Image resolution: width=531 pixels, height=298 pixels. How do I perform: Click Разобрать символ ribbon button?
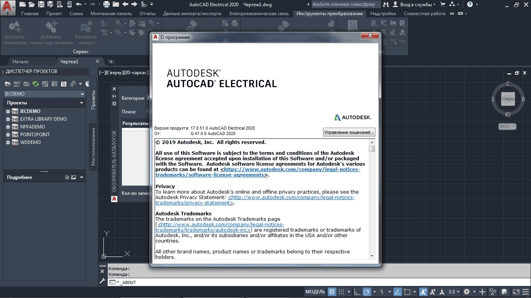click(86, 33)
